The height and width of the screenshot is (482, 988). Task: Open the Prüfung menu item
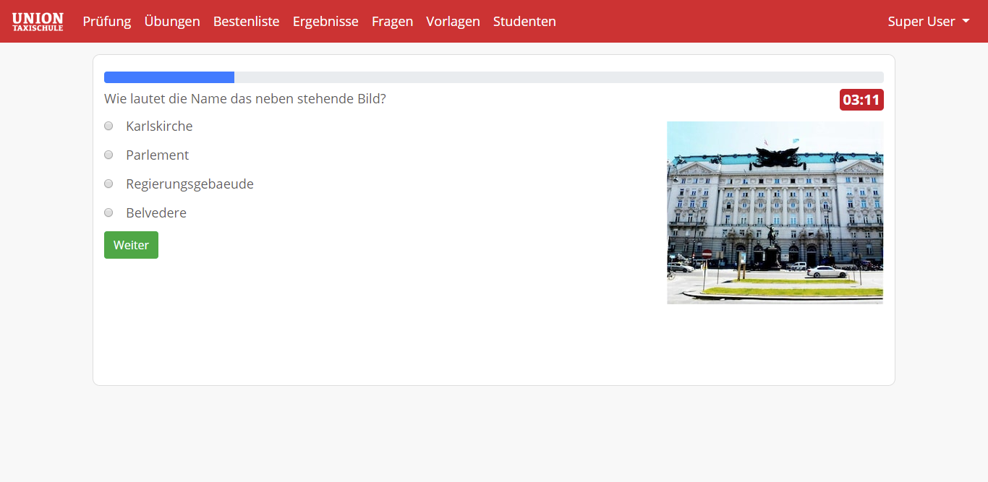(107, 22)
